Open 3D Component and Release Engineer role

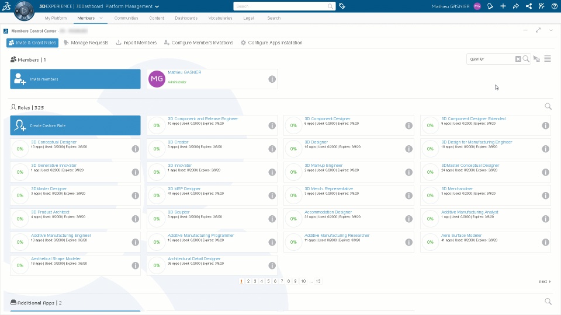[x=203, y=118]
